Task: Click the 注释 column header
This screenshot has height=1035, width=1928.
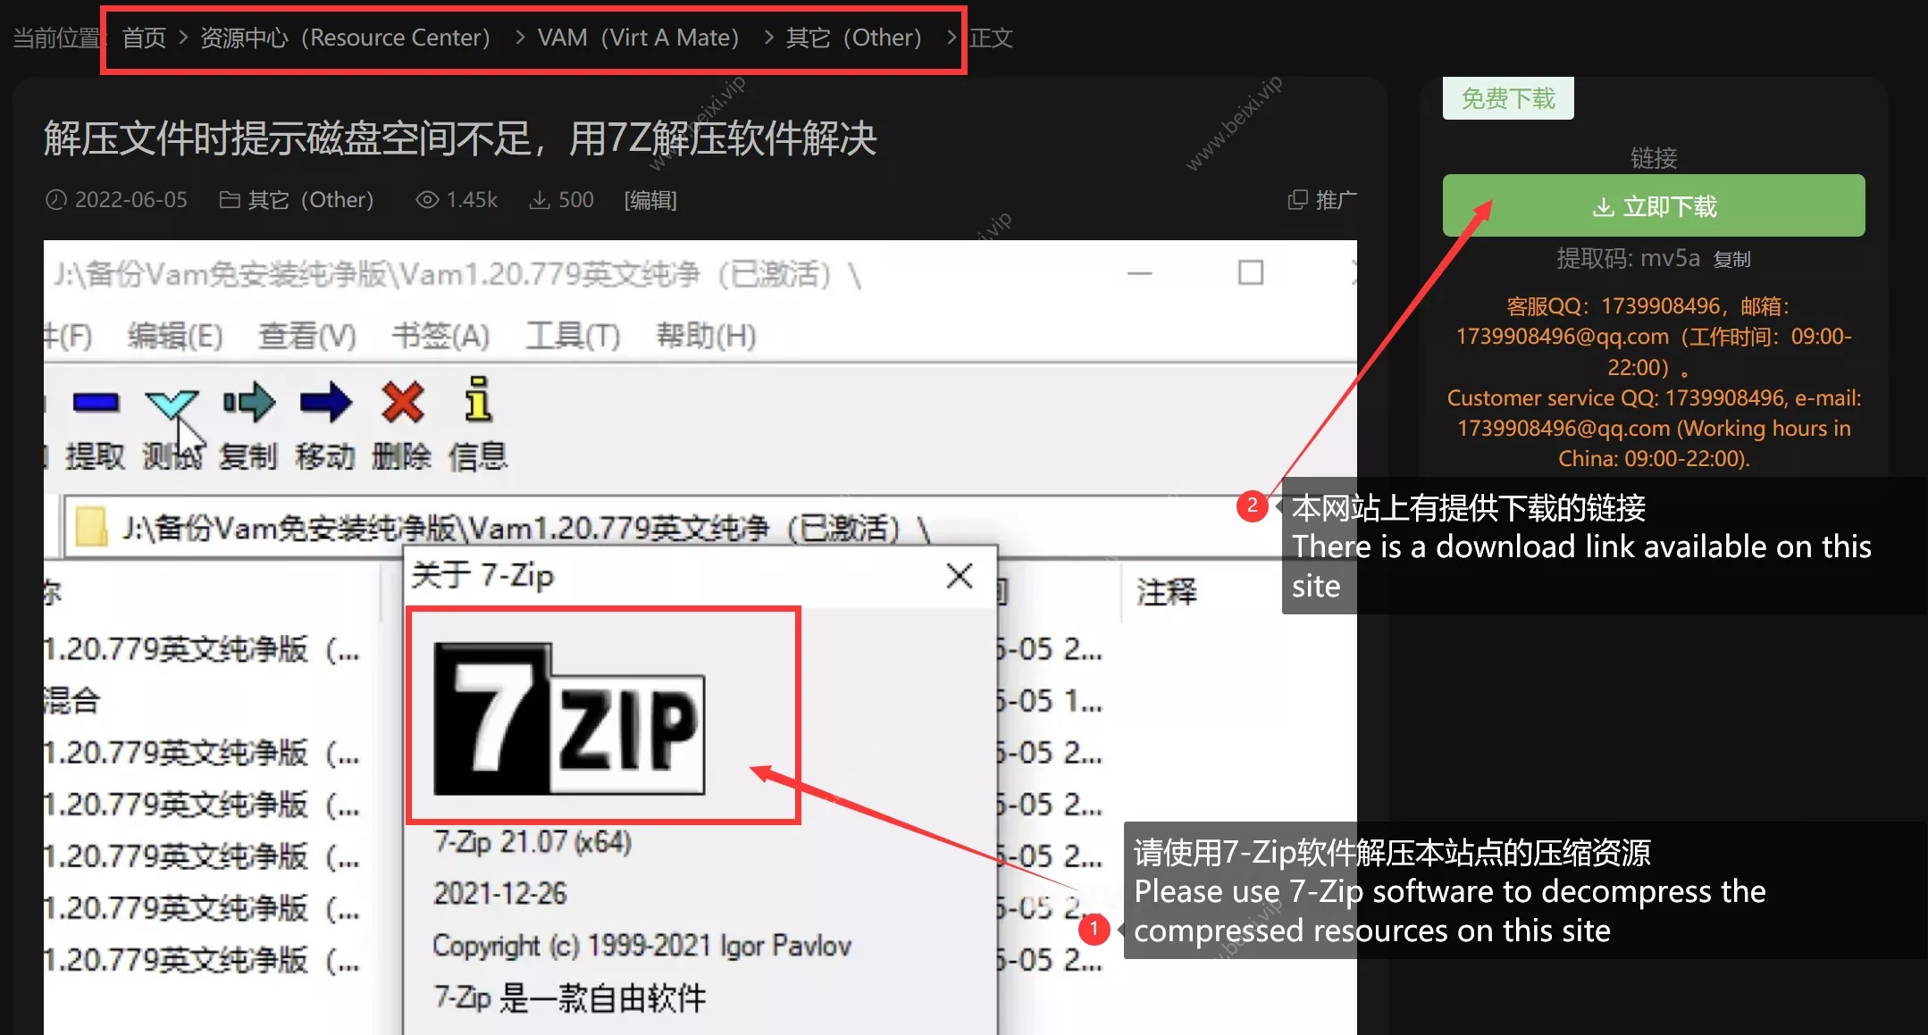Action: [x=1166, y=591]
